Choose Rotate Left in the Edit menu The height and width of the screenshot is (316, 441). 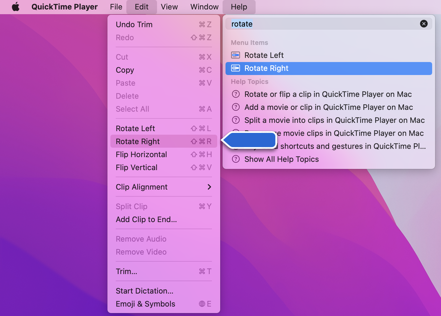164,128
